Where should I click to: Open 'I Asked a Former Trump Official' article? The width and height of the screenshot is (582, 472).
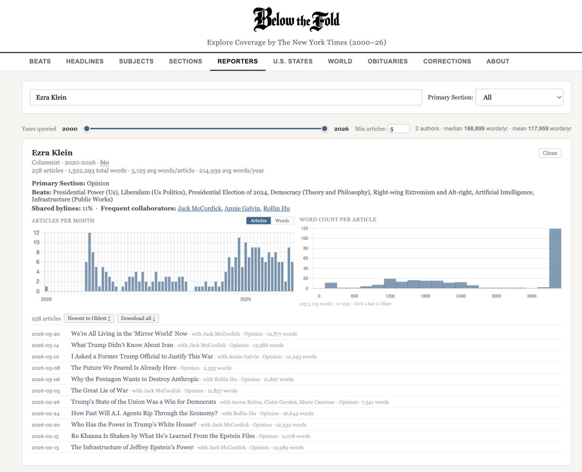[x=142, y=356]
